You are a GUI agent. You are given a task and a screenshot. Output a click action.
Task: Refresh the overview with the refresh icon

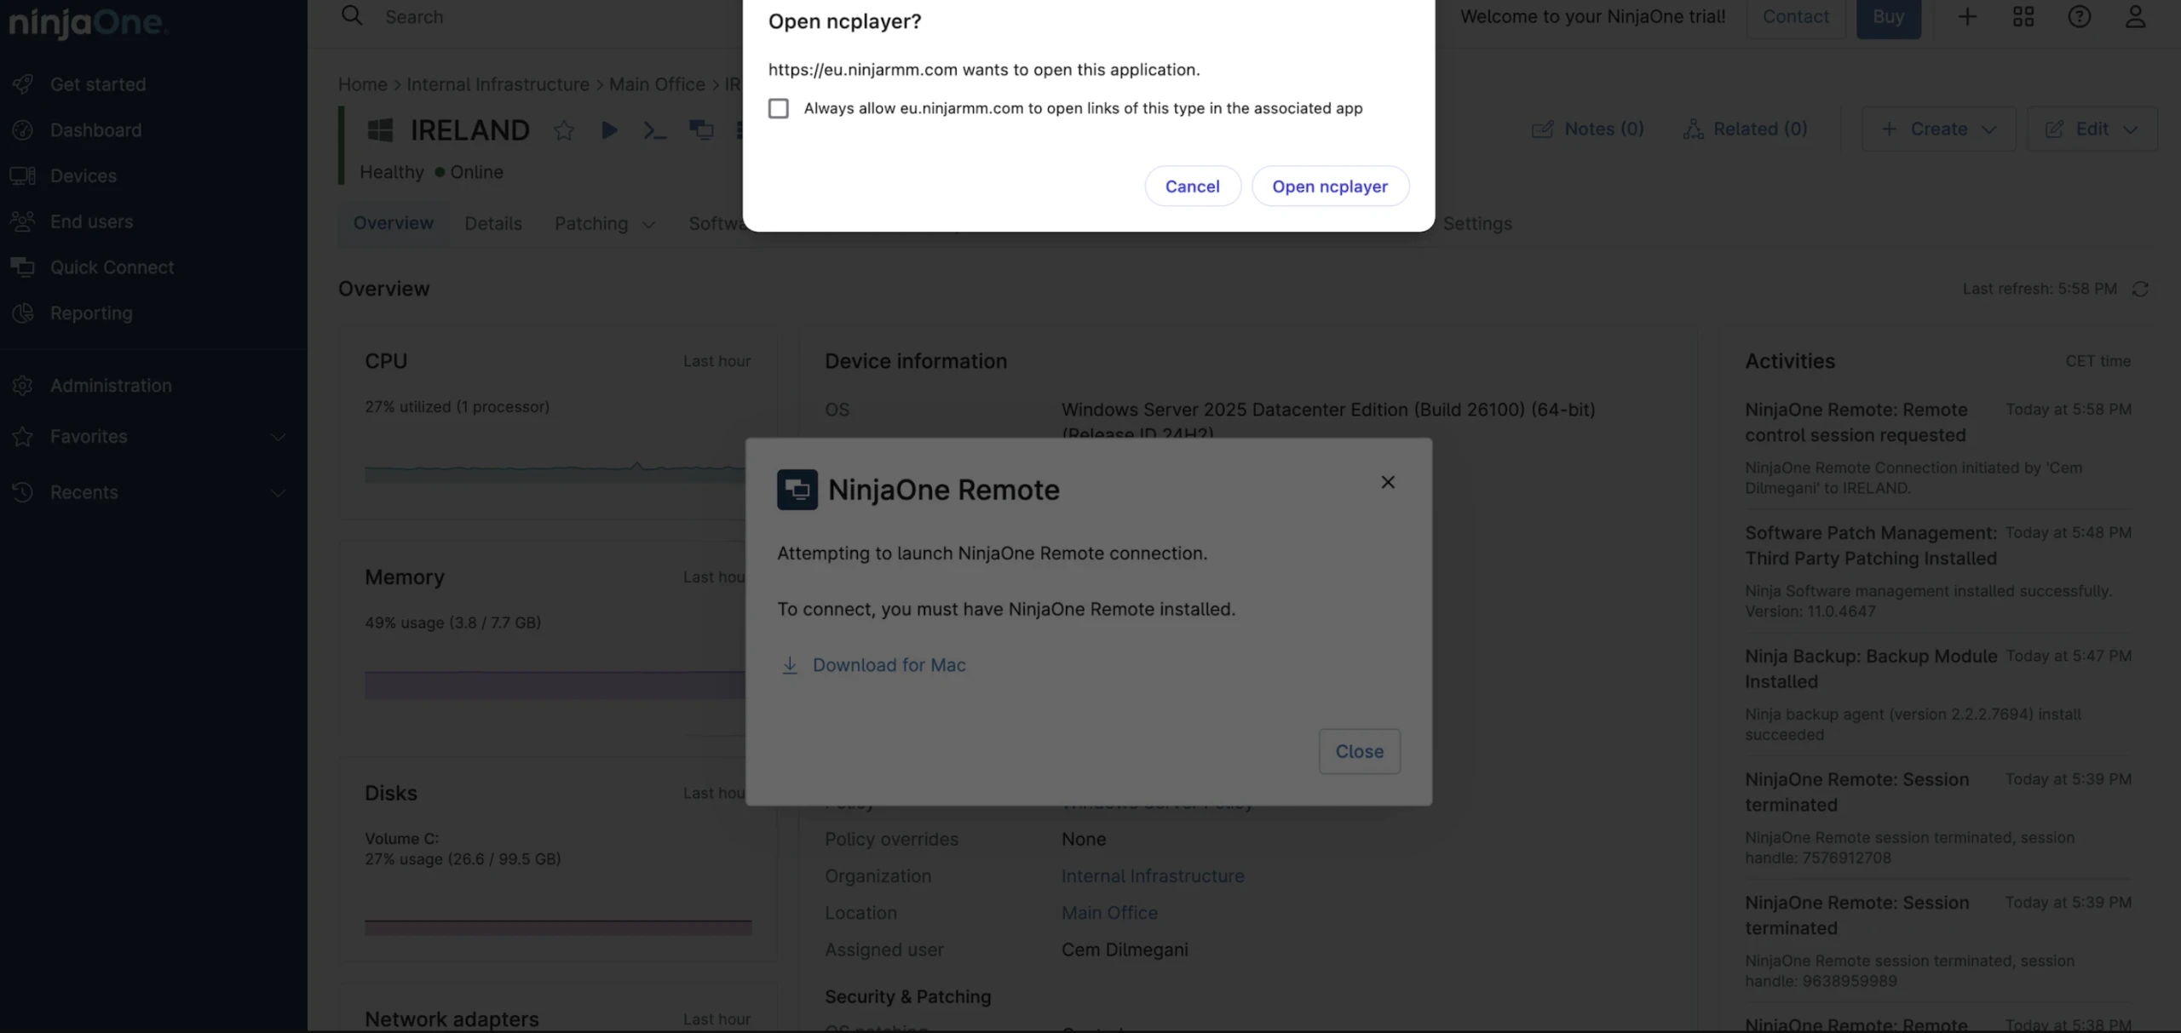tap(2140, 289)
